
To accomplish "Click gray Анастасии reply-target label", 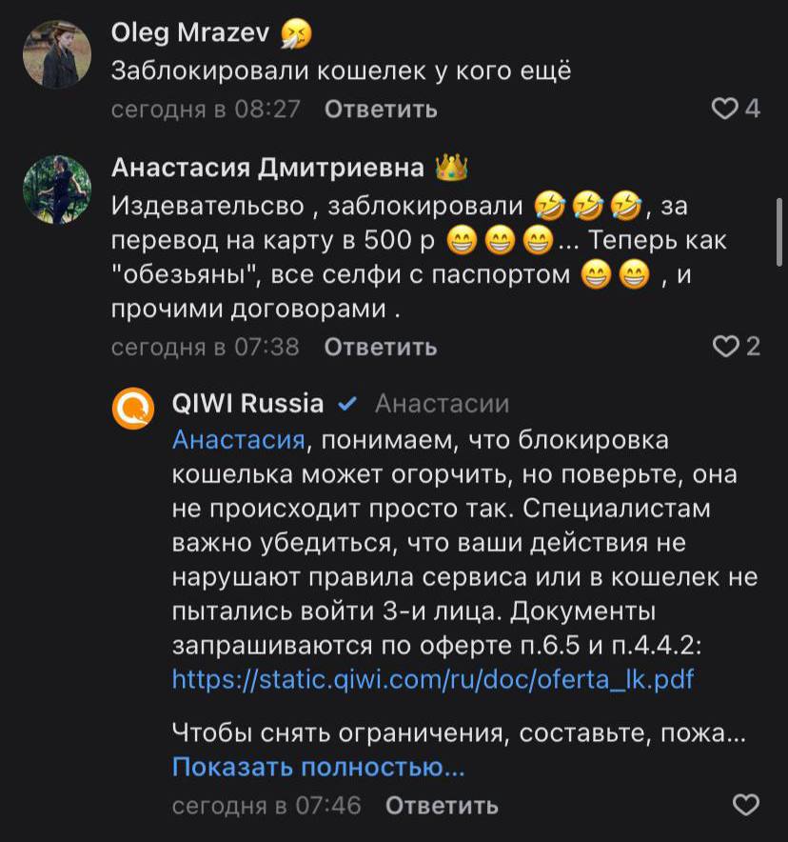I will 442,404.
